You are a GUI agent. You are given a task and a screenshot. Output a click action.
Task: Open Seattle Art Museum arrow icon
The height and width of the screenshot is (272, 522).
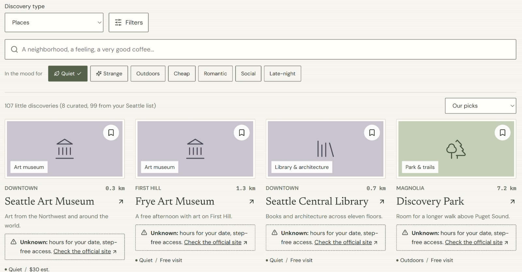coord(121,202)
